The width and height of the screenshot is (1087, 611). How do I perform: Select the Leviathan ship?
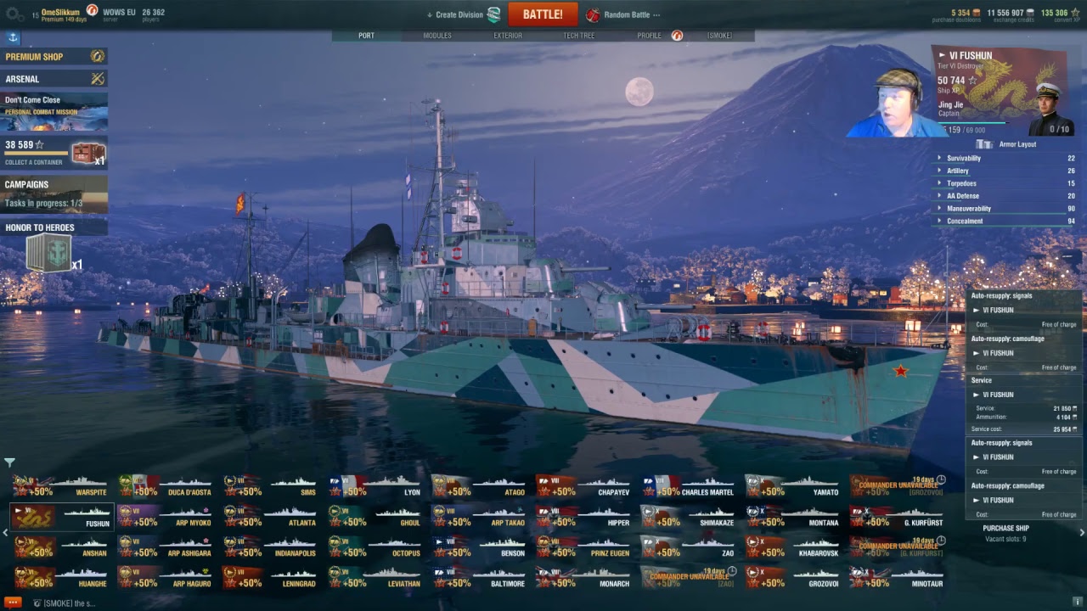[x=374, y=579]
